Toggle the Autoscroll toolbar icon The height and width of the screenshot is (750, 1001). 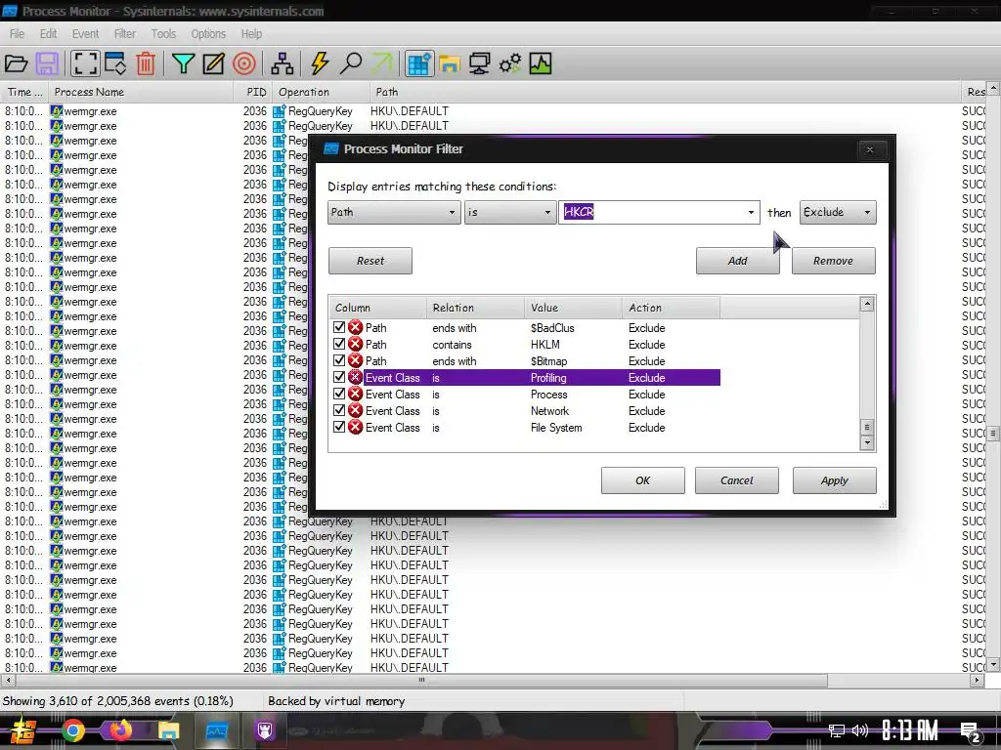click(115, 63)
